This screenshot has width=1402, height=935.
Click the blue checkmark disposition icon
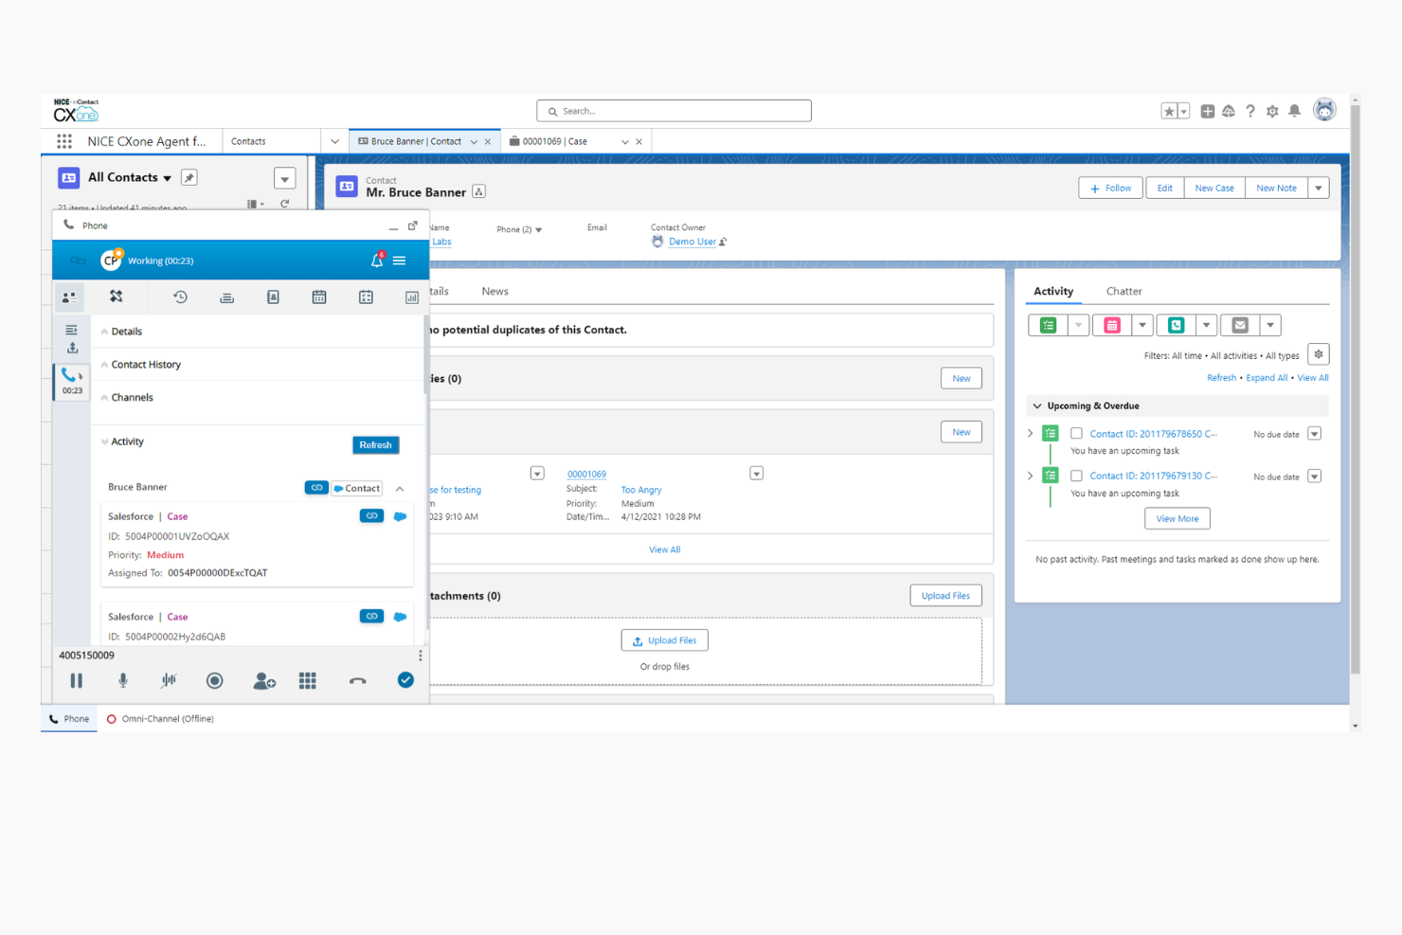pyautogui.click(x=405, y=679)
